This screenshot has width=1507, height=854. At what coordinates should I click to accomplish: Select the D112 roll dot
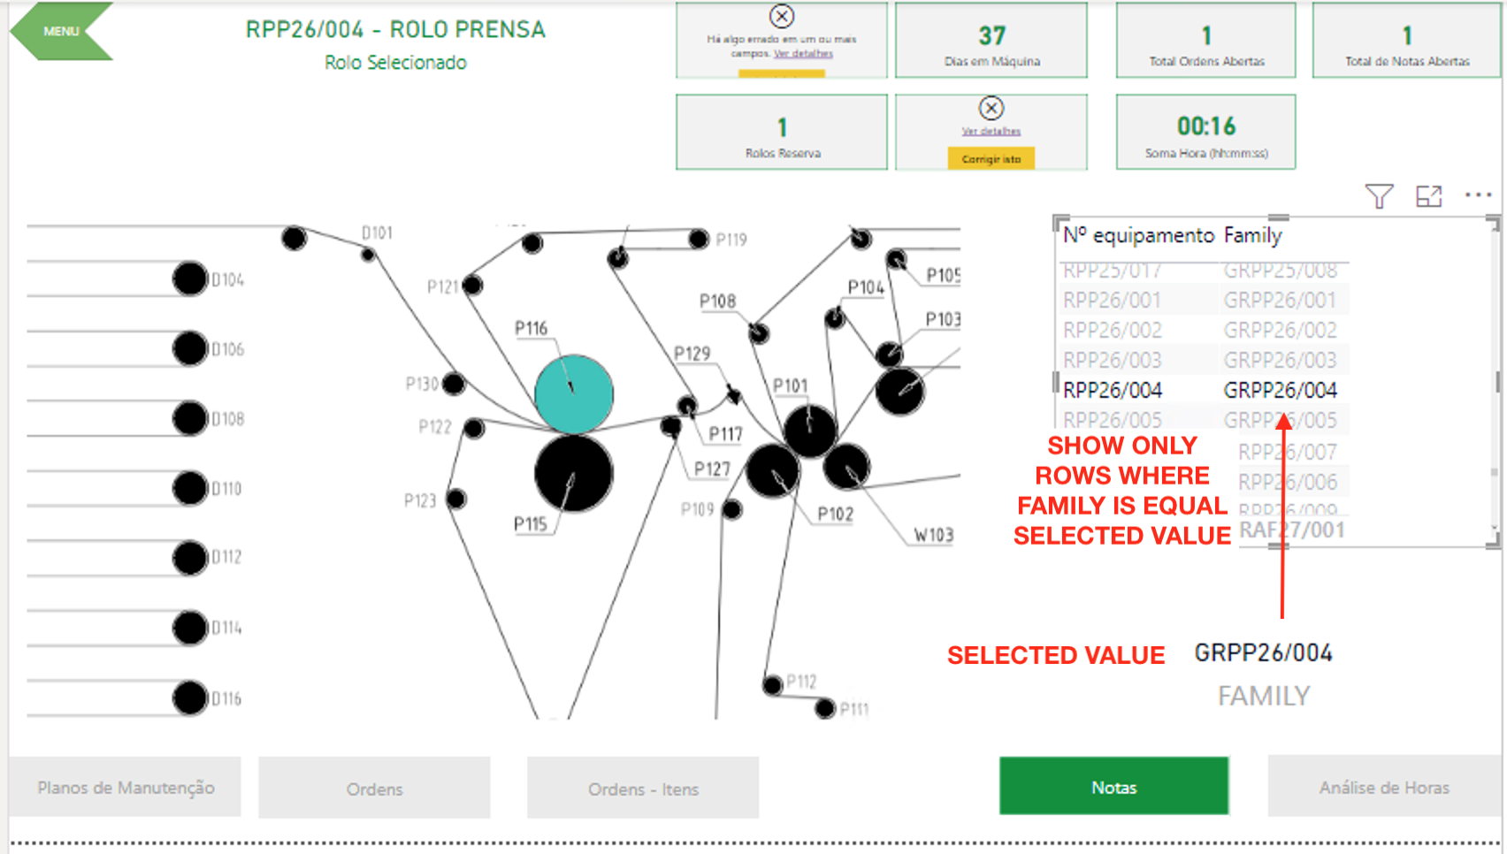coord(189,558)
